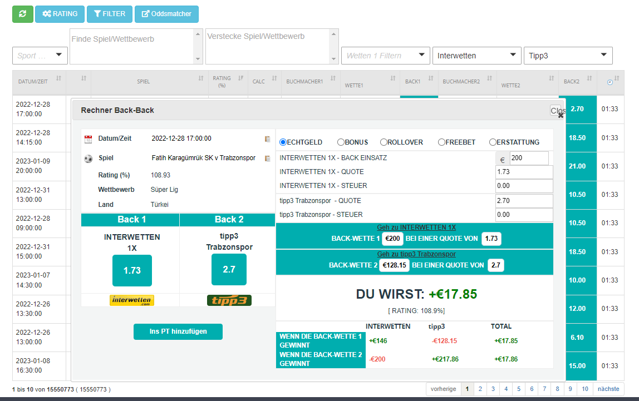Click the Back 1 odds tile 1.73
Image resolution: width=639 pixels, height=401 pixels.
132,270
